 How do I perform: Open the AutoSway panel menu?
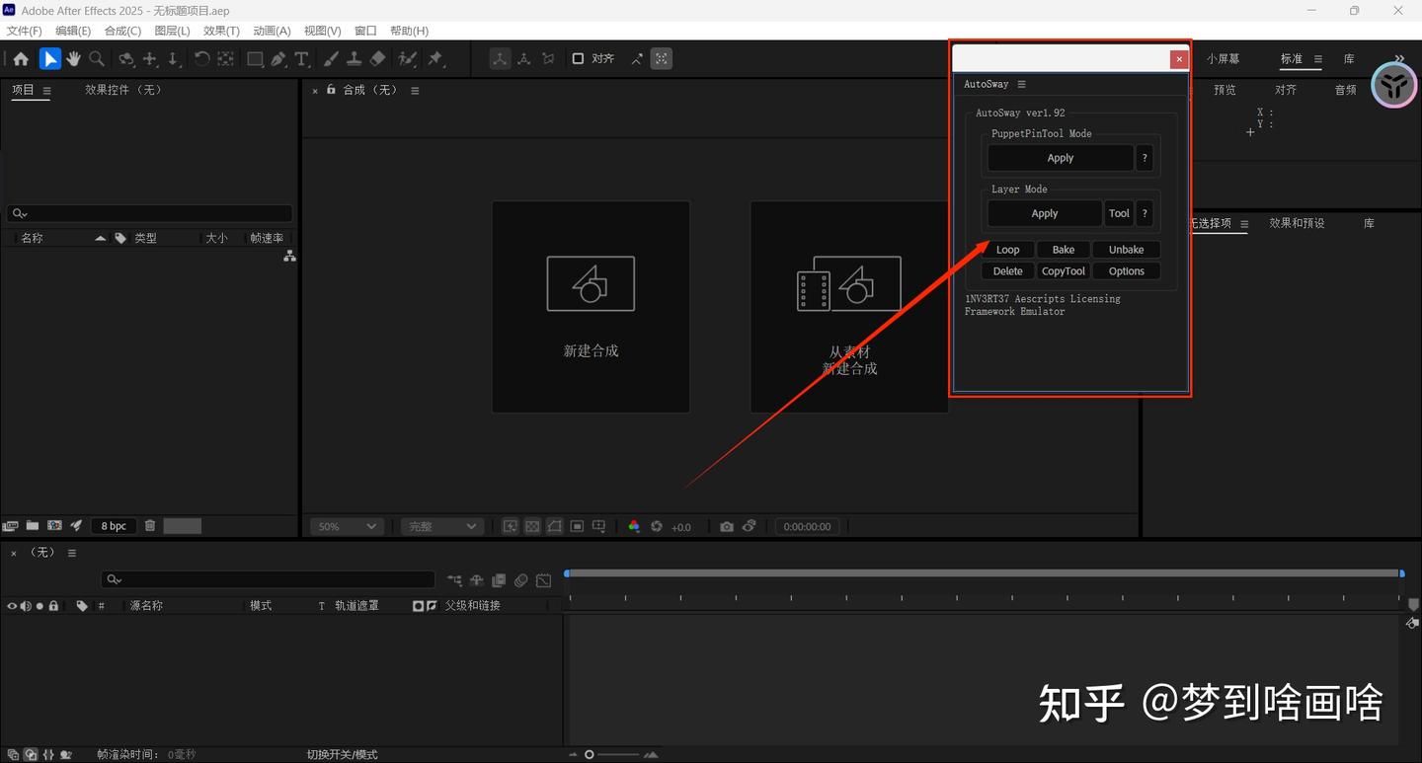1021,85
